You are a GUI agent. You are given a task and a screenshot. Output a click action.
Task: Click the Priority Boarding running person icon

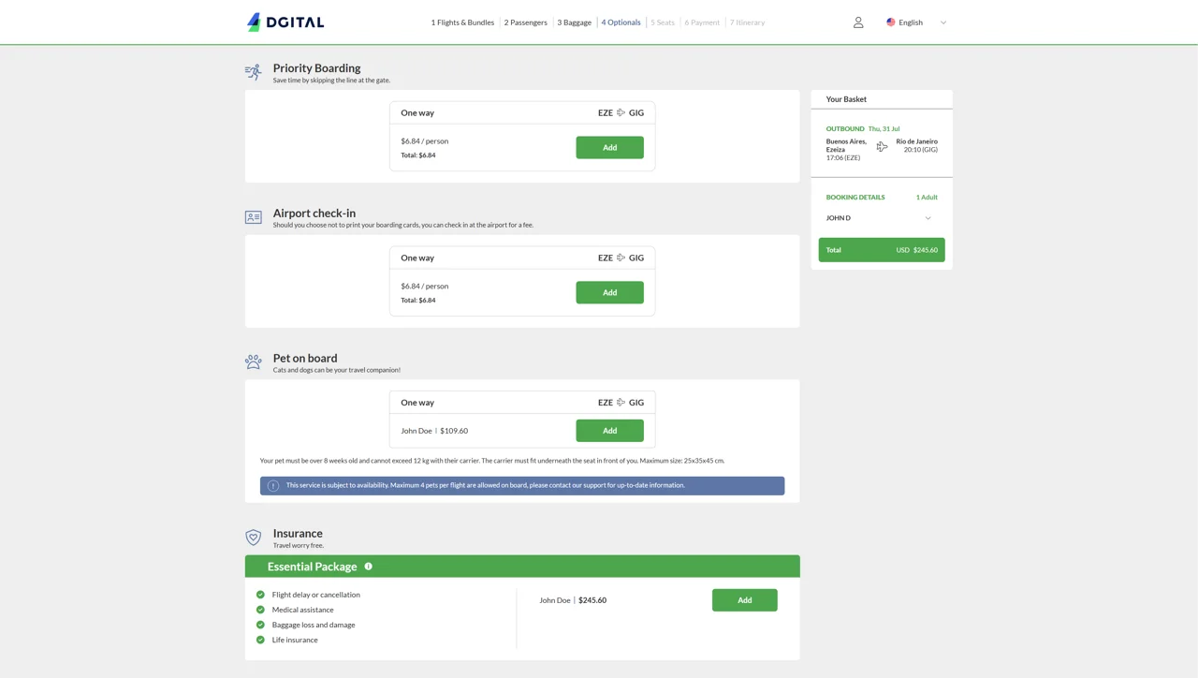coord(253,72)
